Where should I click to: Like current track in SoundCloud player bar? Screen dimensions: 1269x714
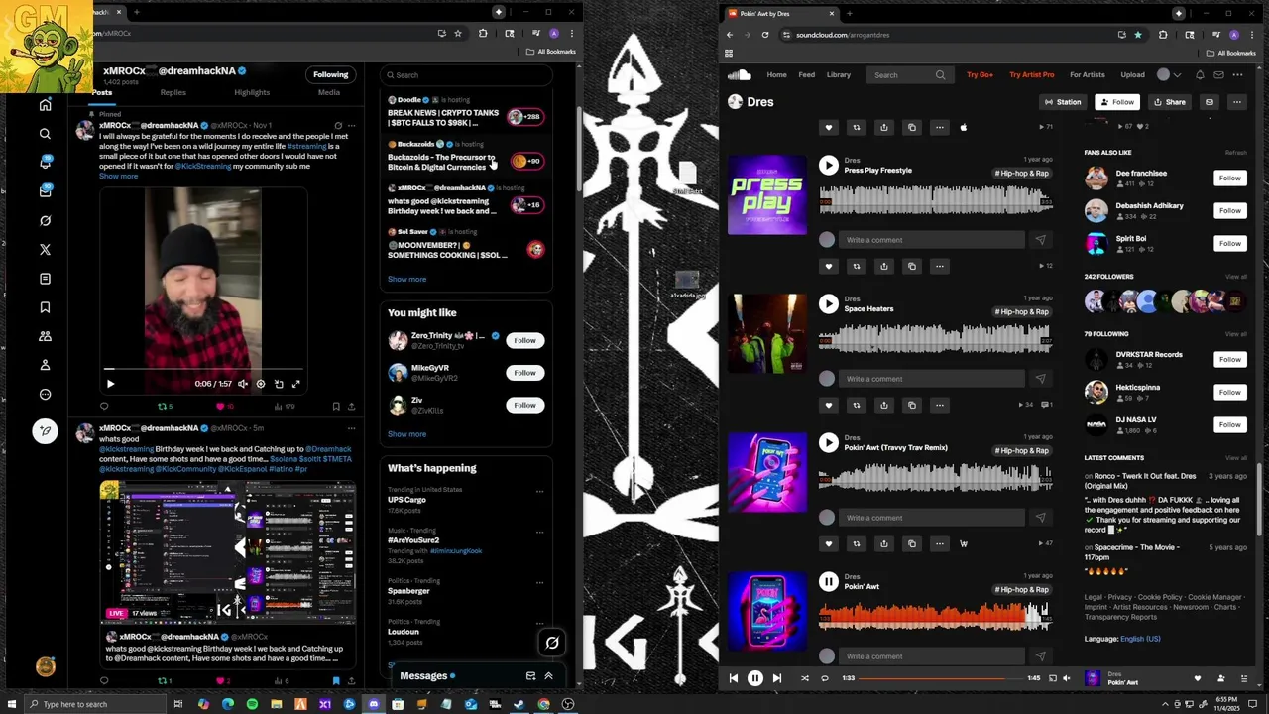point(1197,678)
